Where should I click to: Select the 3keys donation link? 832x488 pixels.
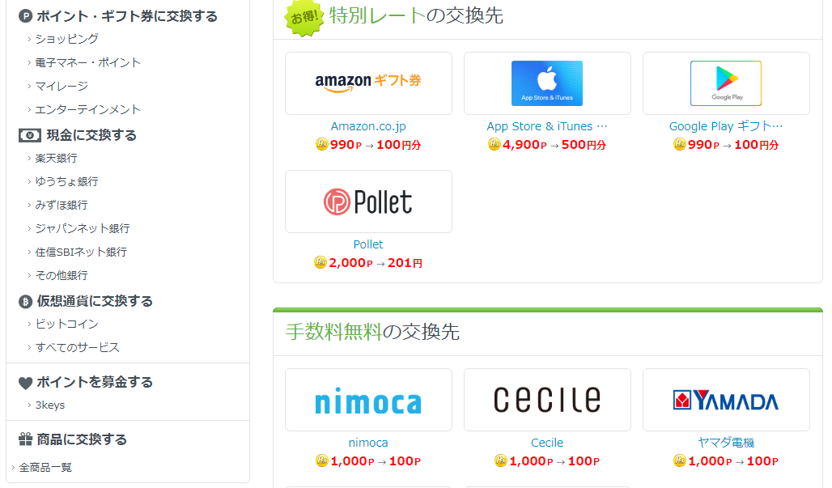pos(50,405)
